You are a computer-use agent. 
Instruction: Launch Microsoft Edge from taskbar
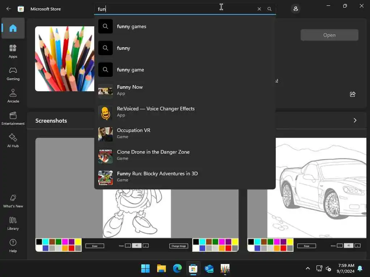(177, 268)
